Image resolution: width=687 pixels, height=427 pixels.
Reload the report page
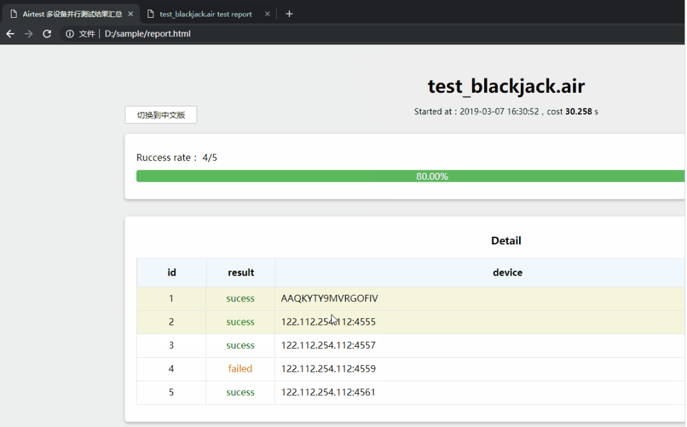point(47,34)
